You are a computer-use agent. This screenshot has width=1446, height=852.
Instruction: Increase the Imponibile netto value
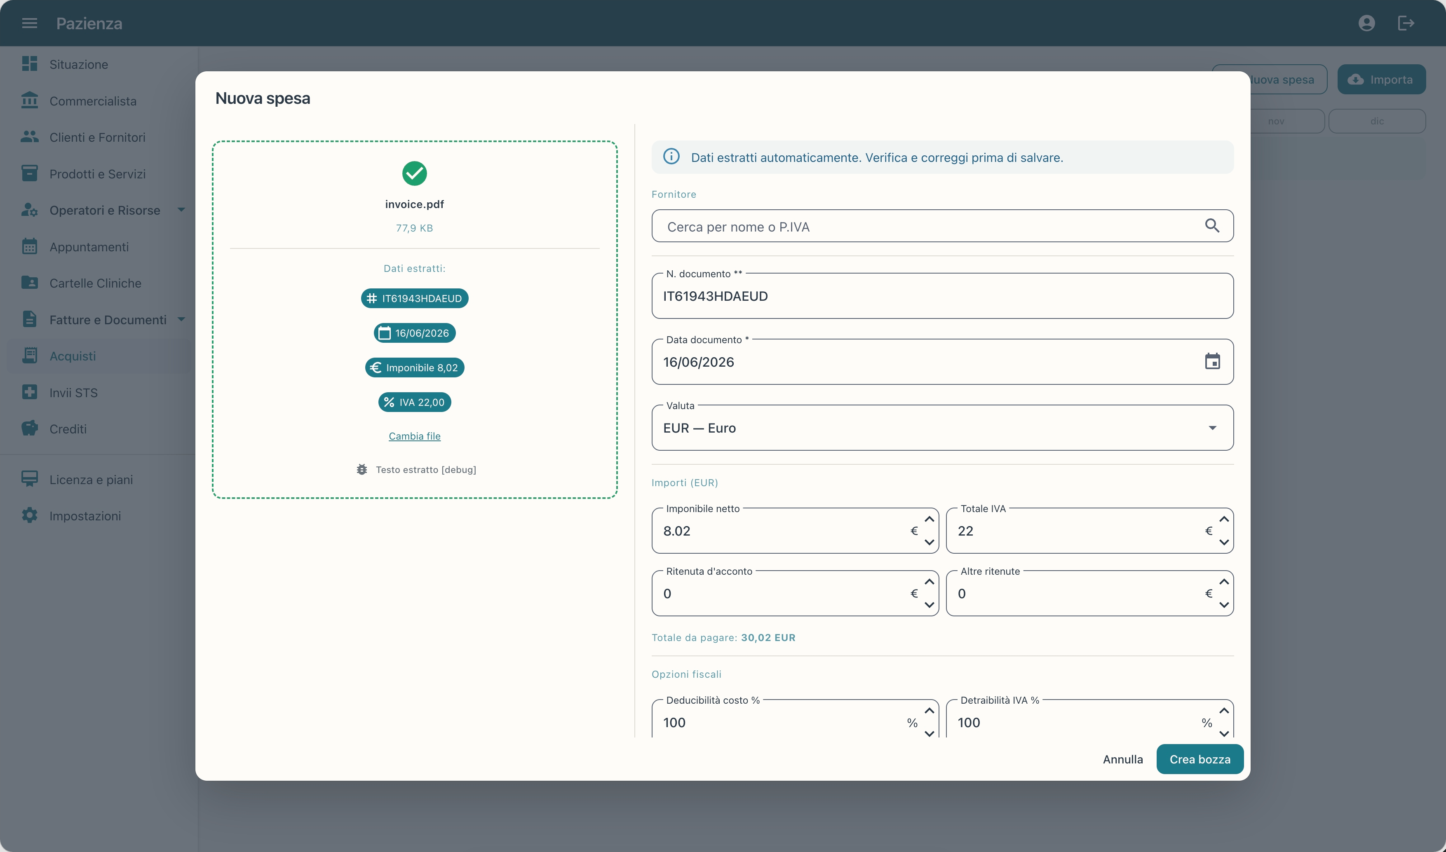coord(929,519)
